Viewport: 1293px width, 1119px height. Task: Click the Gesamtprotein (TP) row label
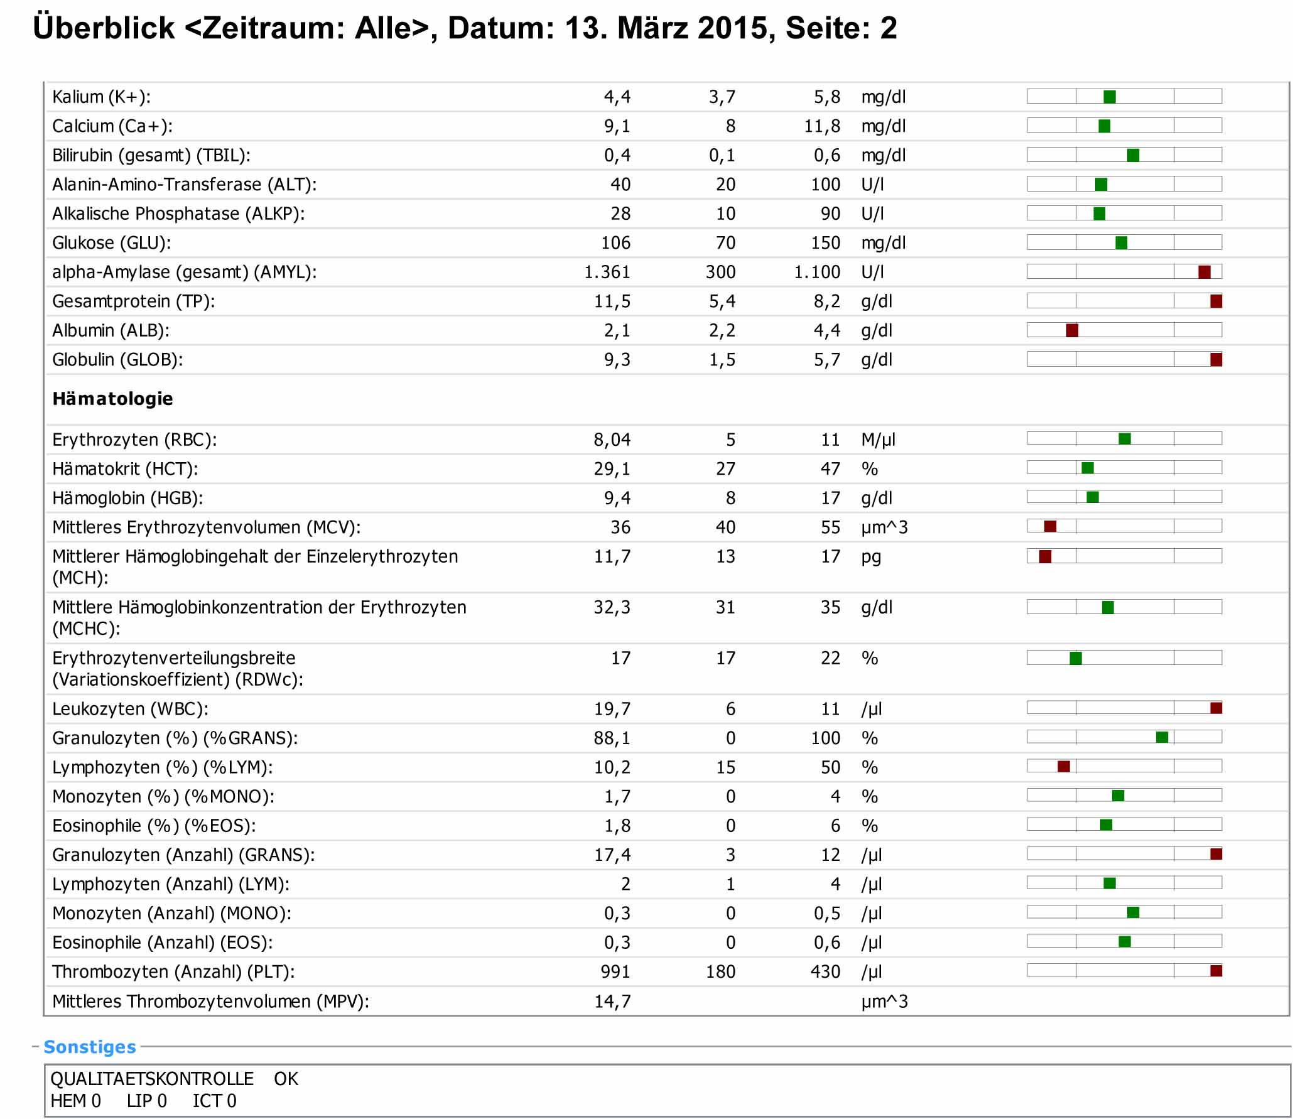(133, 301)
